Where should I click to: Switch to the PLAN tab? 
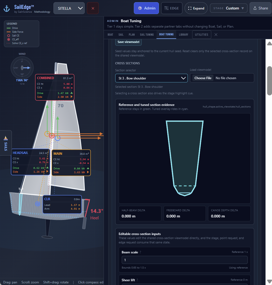(132, 35)
